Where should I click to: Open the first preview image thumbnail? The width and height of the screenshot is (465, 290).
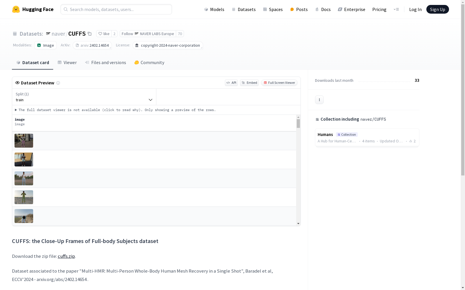tap(24, 141)
